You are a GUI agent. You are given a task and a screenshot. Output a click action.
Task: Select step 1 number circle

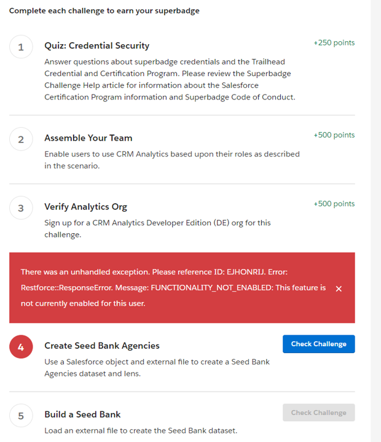tap(21, 47)
